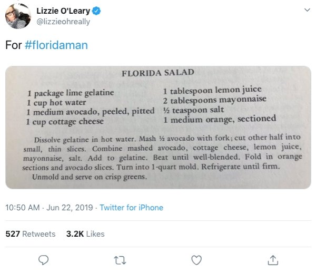View the 3.2K Likes list
Image resolution: width=316 pixels, height=272 pixels.
(x=85, y=234)
